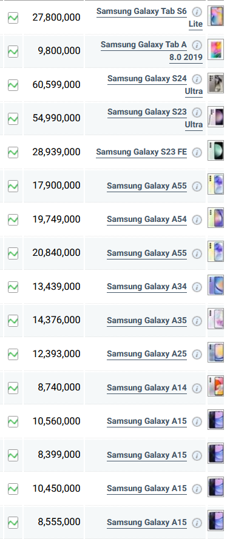Click Samsung Galaxy Tab S6 Lite link
230x539 pixels.
point(149,17)
